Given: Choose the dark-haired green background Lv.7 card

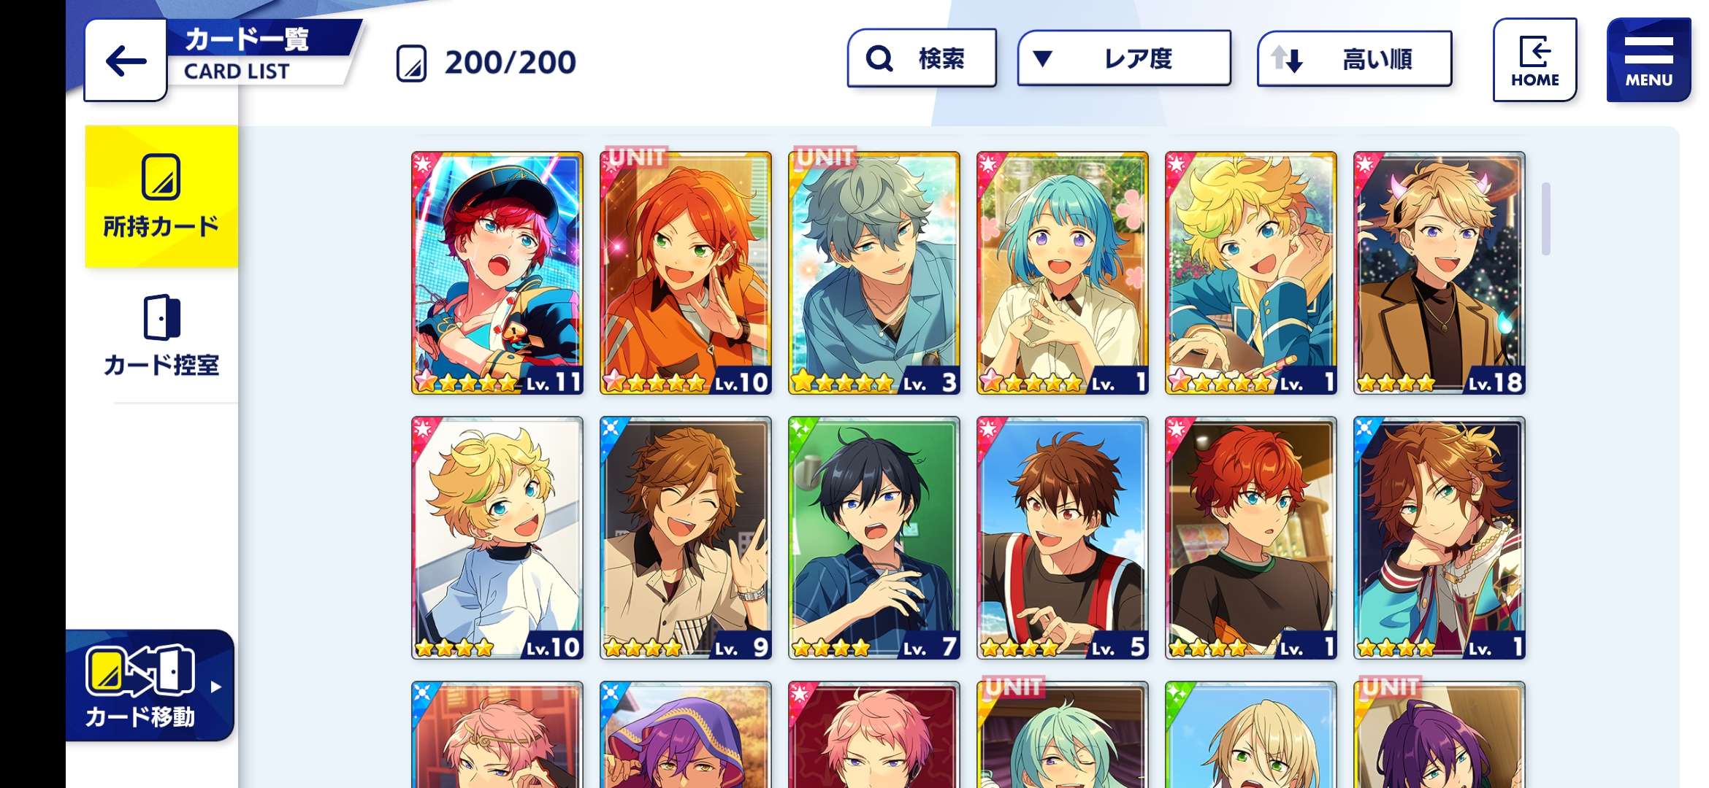Looking at the screenshot, I should (874, 538).
